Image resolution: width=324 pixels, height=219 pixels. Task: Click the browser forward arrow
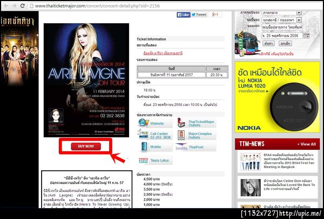[x=14, y=5]
